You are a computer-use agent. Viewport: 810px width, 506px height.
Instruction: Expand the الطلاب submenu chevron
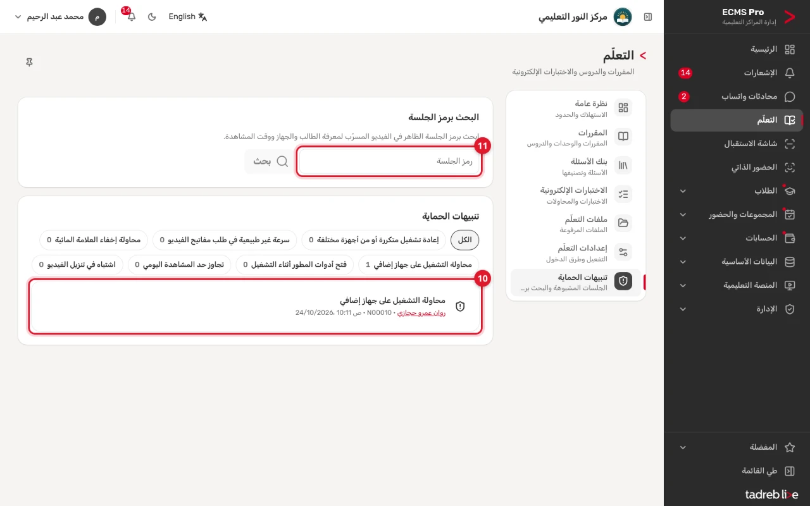pyautogui.click(x=683, y=191)
